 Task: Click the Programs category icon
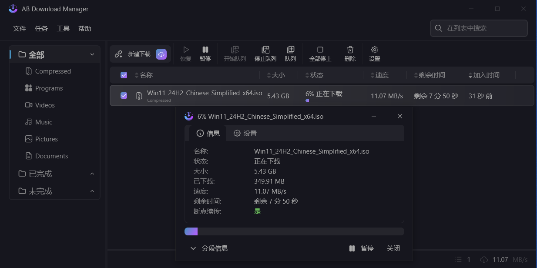[x=29, y=88]
